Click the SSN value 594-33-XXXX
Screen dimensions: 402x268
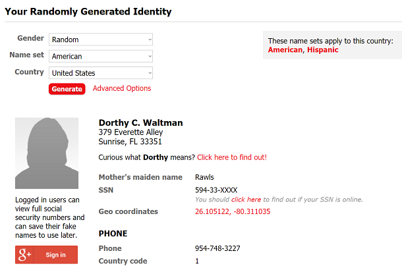pos(216,190)
